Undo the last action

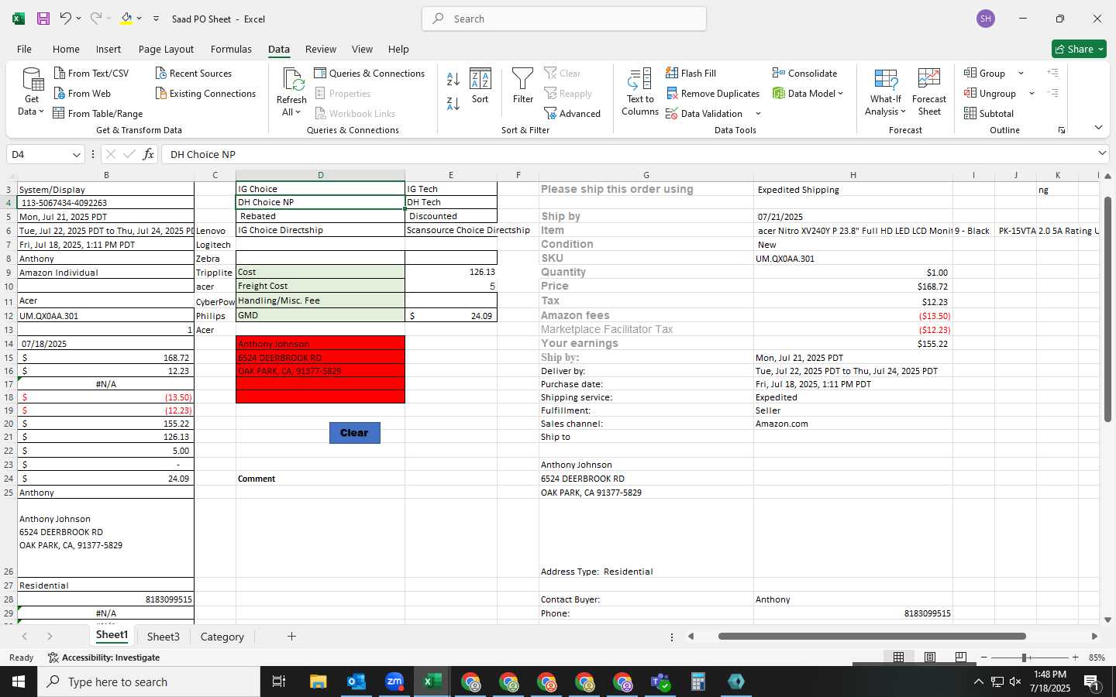tap(66, 19)
